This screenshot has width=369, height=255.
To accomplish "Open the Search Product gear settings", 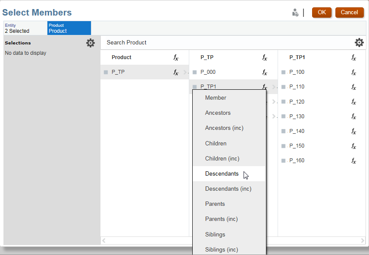I will [x=359, y=43].
